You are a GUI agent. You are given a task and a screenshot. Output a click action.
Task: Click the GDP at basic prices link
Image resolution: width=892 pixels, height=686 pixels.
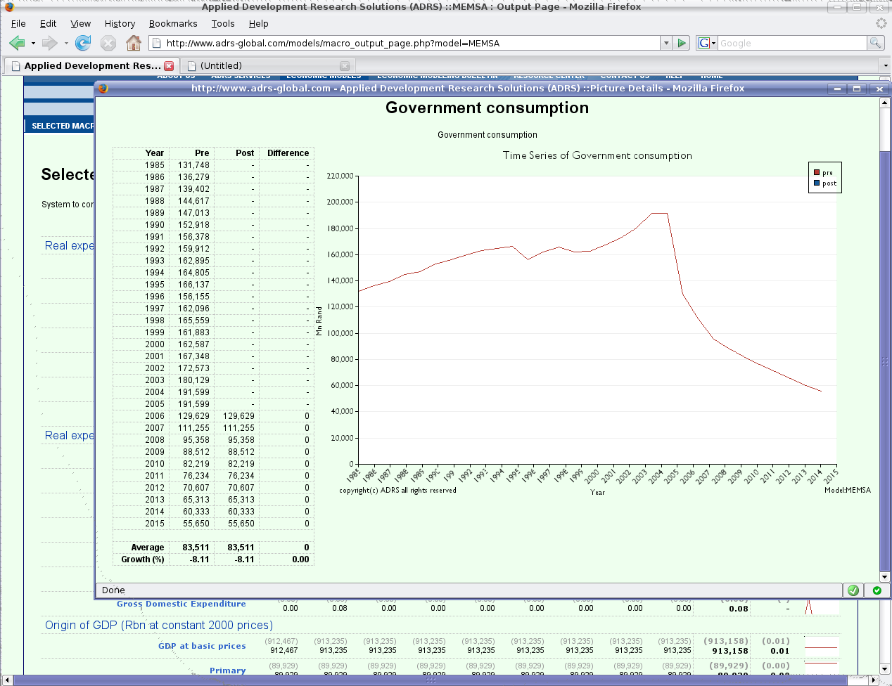tap(202, 646)
